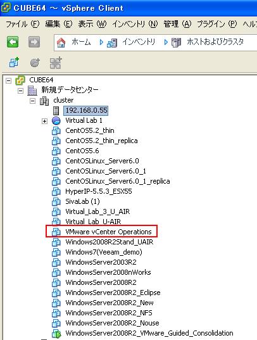
Task: Select the Virtual_Lab_U-AIR VM
Action: [x=93, y=222]
